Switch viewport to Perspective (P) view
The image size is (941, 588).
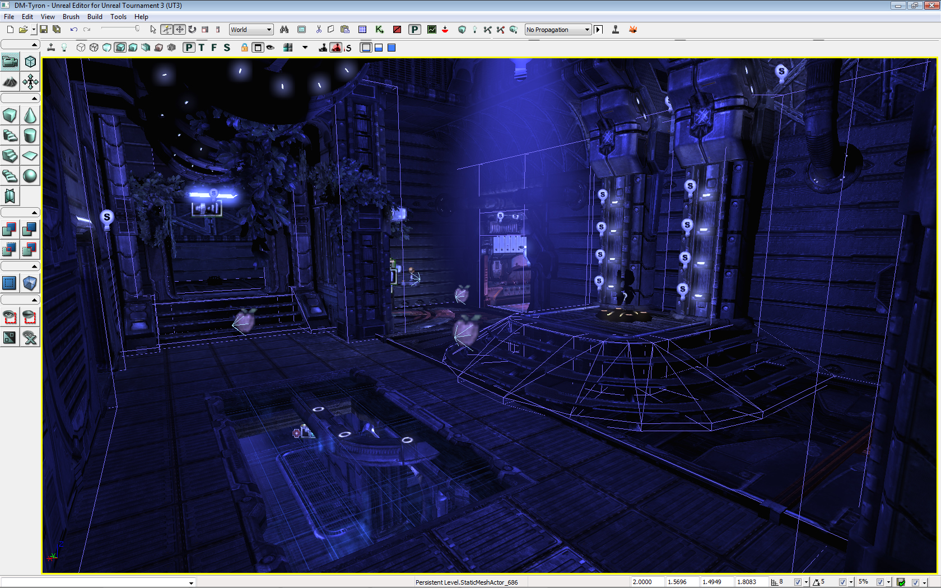[189, 48]
